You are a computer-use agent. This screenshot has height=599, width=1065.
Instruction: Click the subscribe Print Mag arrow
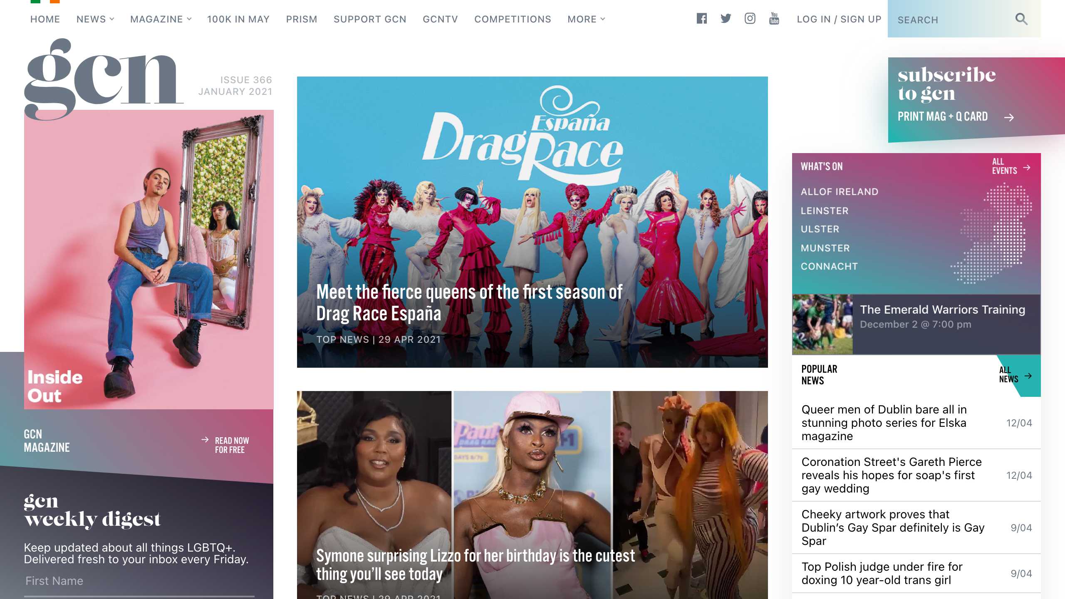1009,118
